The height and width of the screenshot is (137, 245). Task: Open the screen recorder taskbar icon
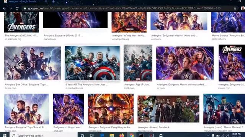151,135
